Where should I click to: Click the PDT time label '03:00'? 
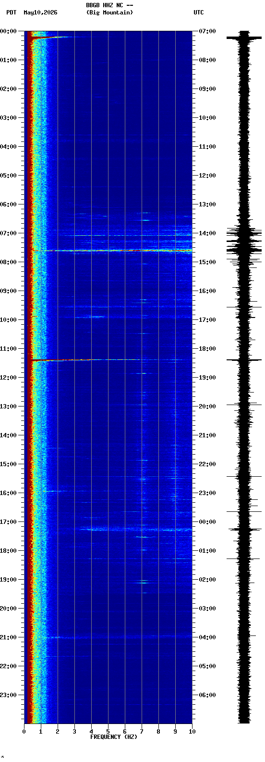point(8,118)
